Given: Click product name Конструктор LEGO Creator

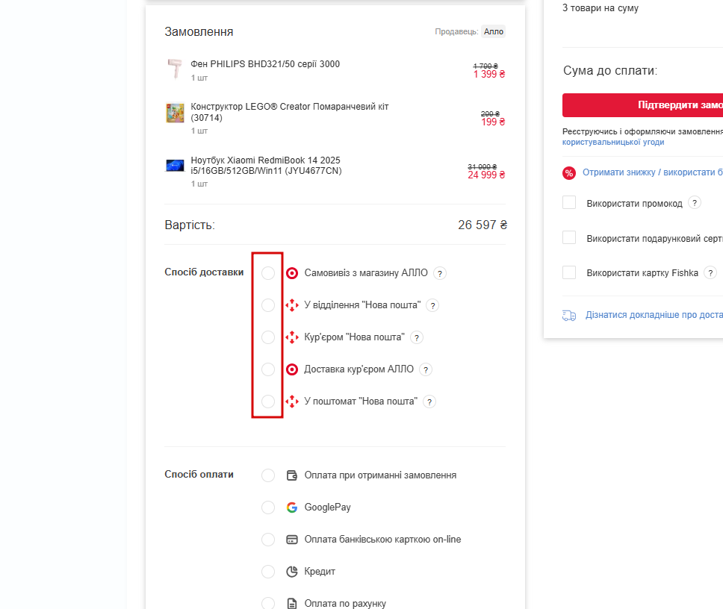Looking at the screenshot, I should tap(290, 112).
